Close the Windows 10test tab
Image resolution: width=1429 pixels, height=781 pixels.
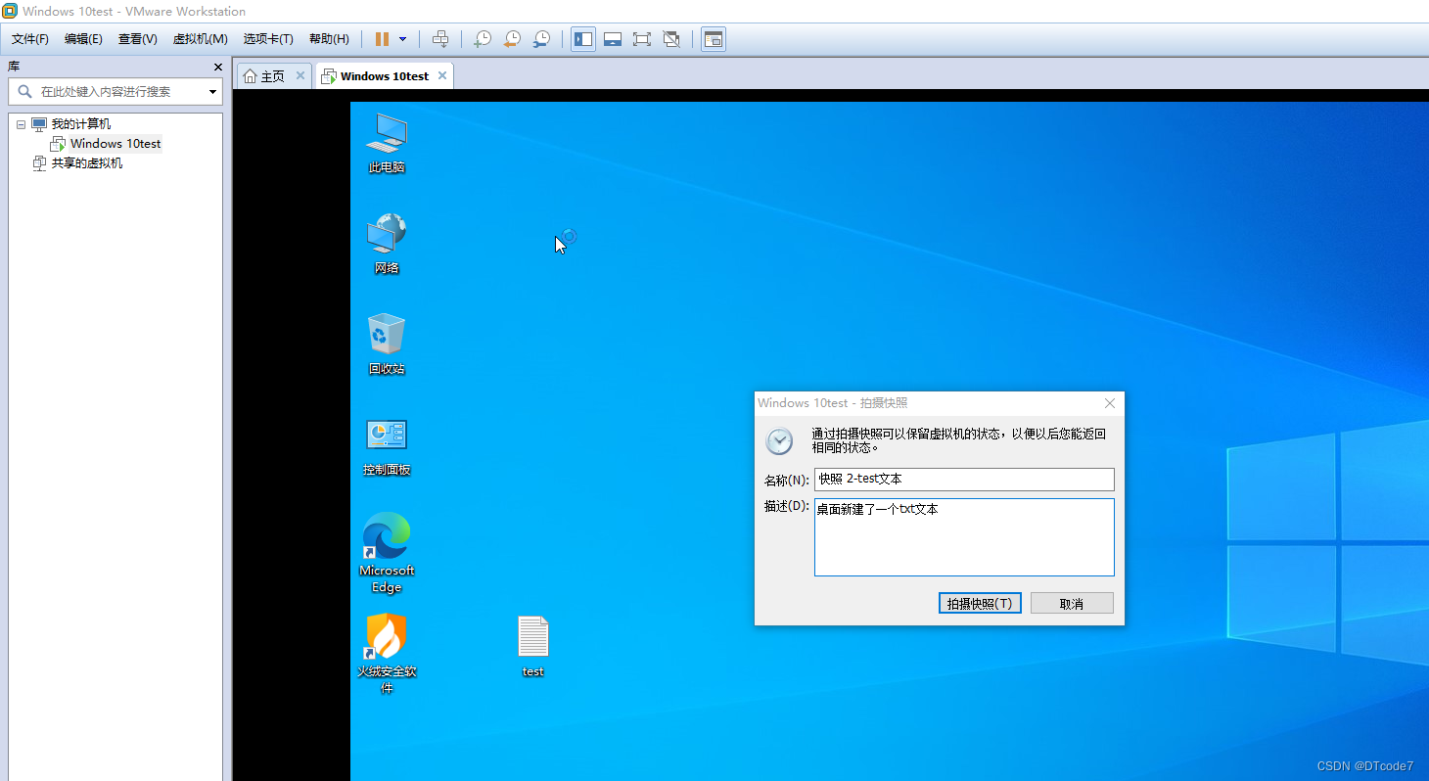point(442,75)
